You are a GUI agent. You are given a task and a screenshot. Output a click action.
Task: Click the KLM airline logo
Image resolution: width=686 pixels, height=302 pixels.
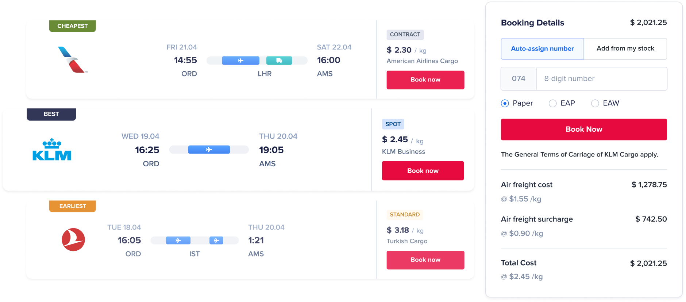[x=52, y=149]
